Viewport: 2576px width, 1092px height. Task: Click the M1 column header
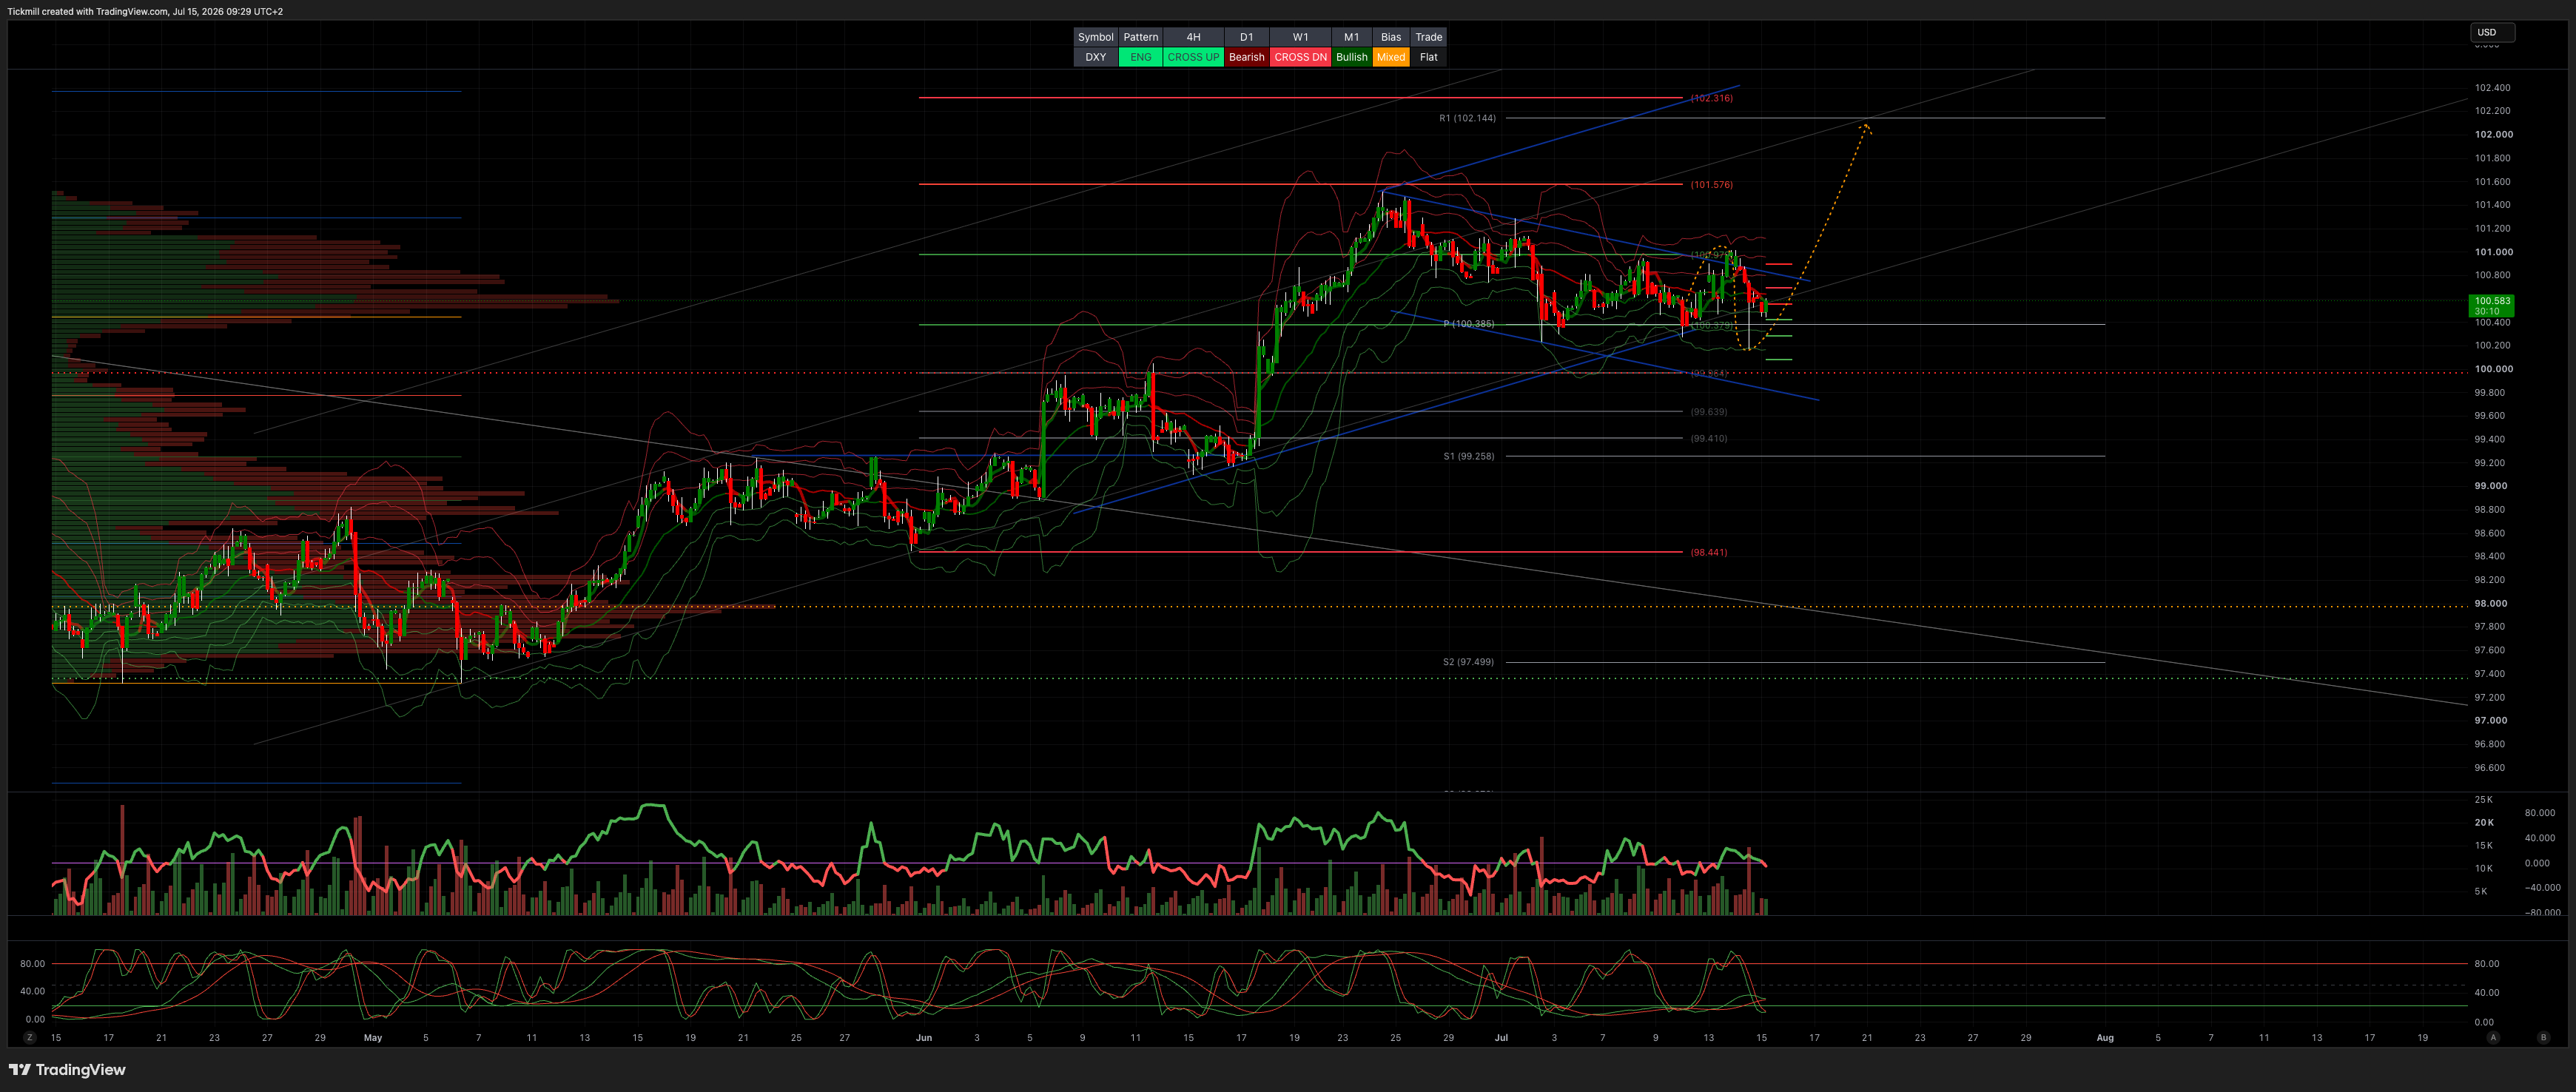pos(1351,37)
